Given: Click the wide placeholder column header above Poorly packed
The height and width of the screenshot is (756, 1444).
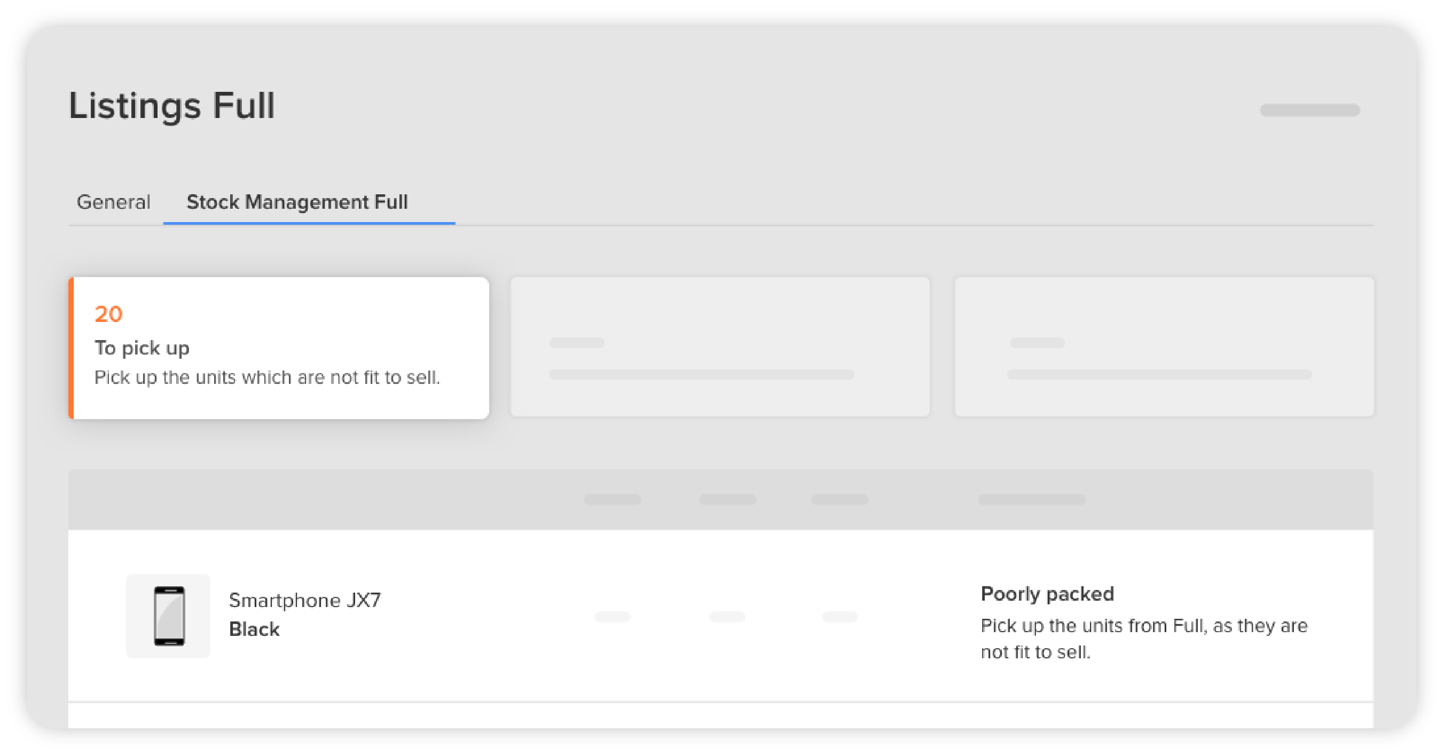Looking at the screenshot, I should (1031, 499).
